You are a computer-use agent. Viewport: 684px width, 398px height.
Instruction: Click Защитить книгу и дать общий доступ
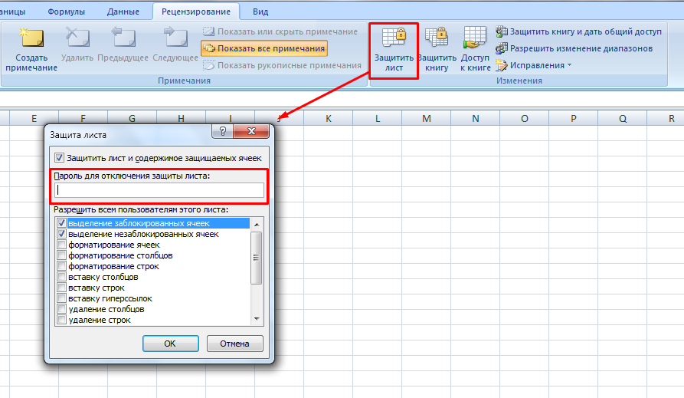579,31
